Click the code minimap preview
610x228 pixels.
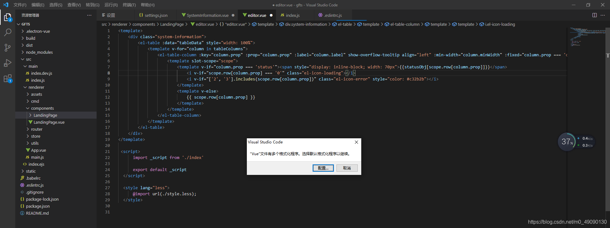tap(586, 37)
